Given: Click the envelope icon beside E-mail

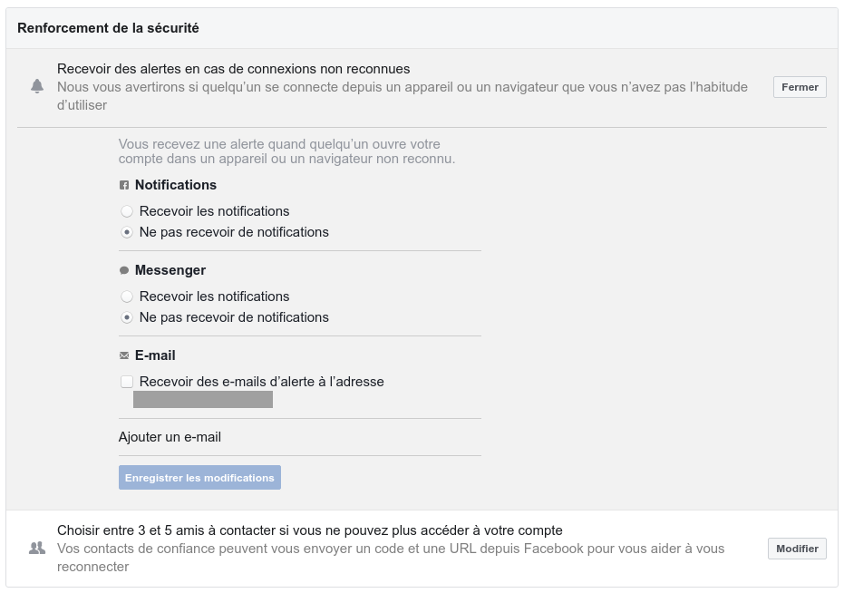Looking at the screenshot, I should tap(124, 355).
